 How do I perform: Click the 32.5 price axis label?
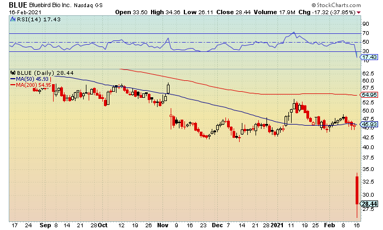[368, 182]
